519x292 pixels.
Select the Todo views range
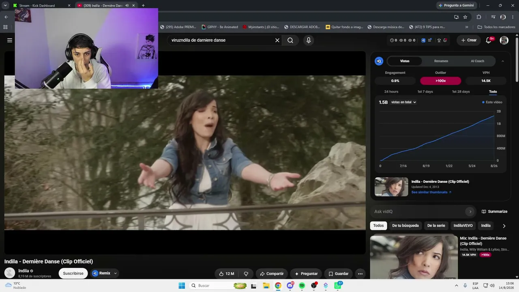pyautogui.click(x=493, y=92)
